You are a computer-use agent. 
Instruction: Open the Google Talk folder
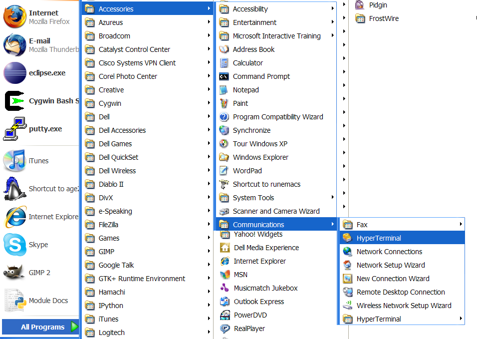(x=148, y=265)
